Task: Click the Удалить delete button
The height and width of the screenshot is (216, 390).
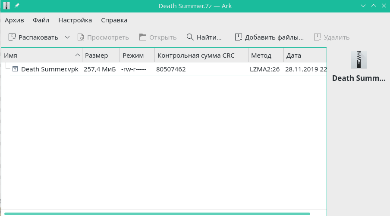Action: coord(332,37)
